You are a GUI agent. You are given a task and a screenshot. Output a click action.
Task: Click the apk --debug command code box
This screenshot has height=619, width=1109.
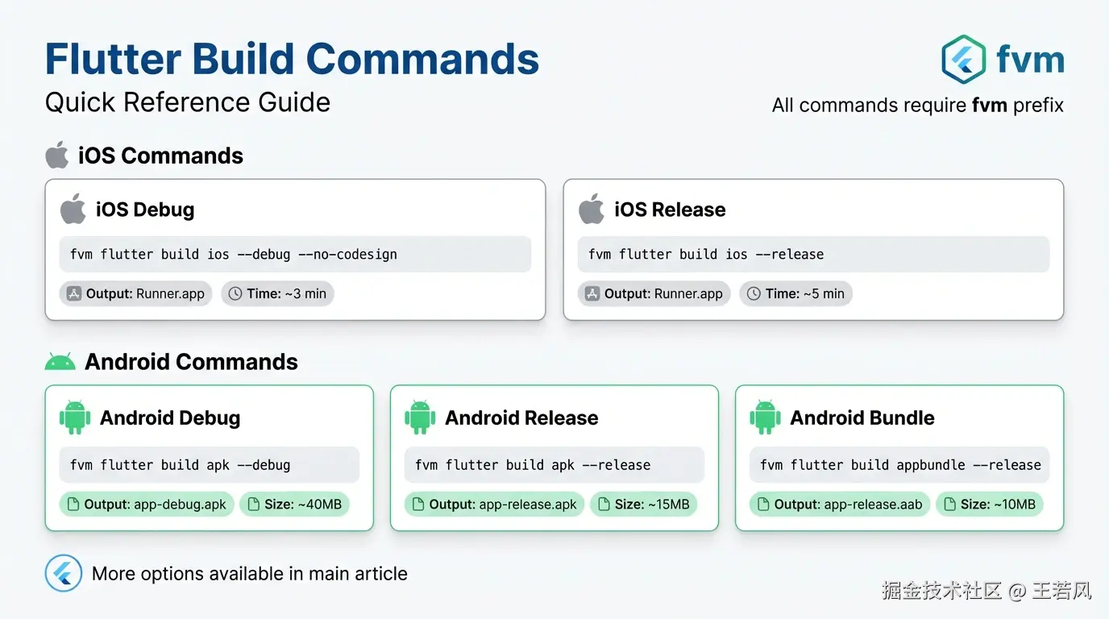coord(209,465)
